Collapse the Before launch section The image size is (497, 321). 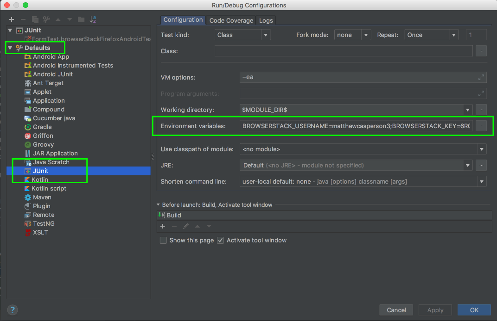tap(158, 205)
